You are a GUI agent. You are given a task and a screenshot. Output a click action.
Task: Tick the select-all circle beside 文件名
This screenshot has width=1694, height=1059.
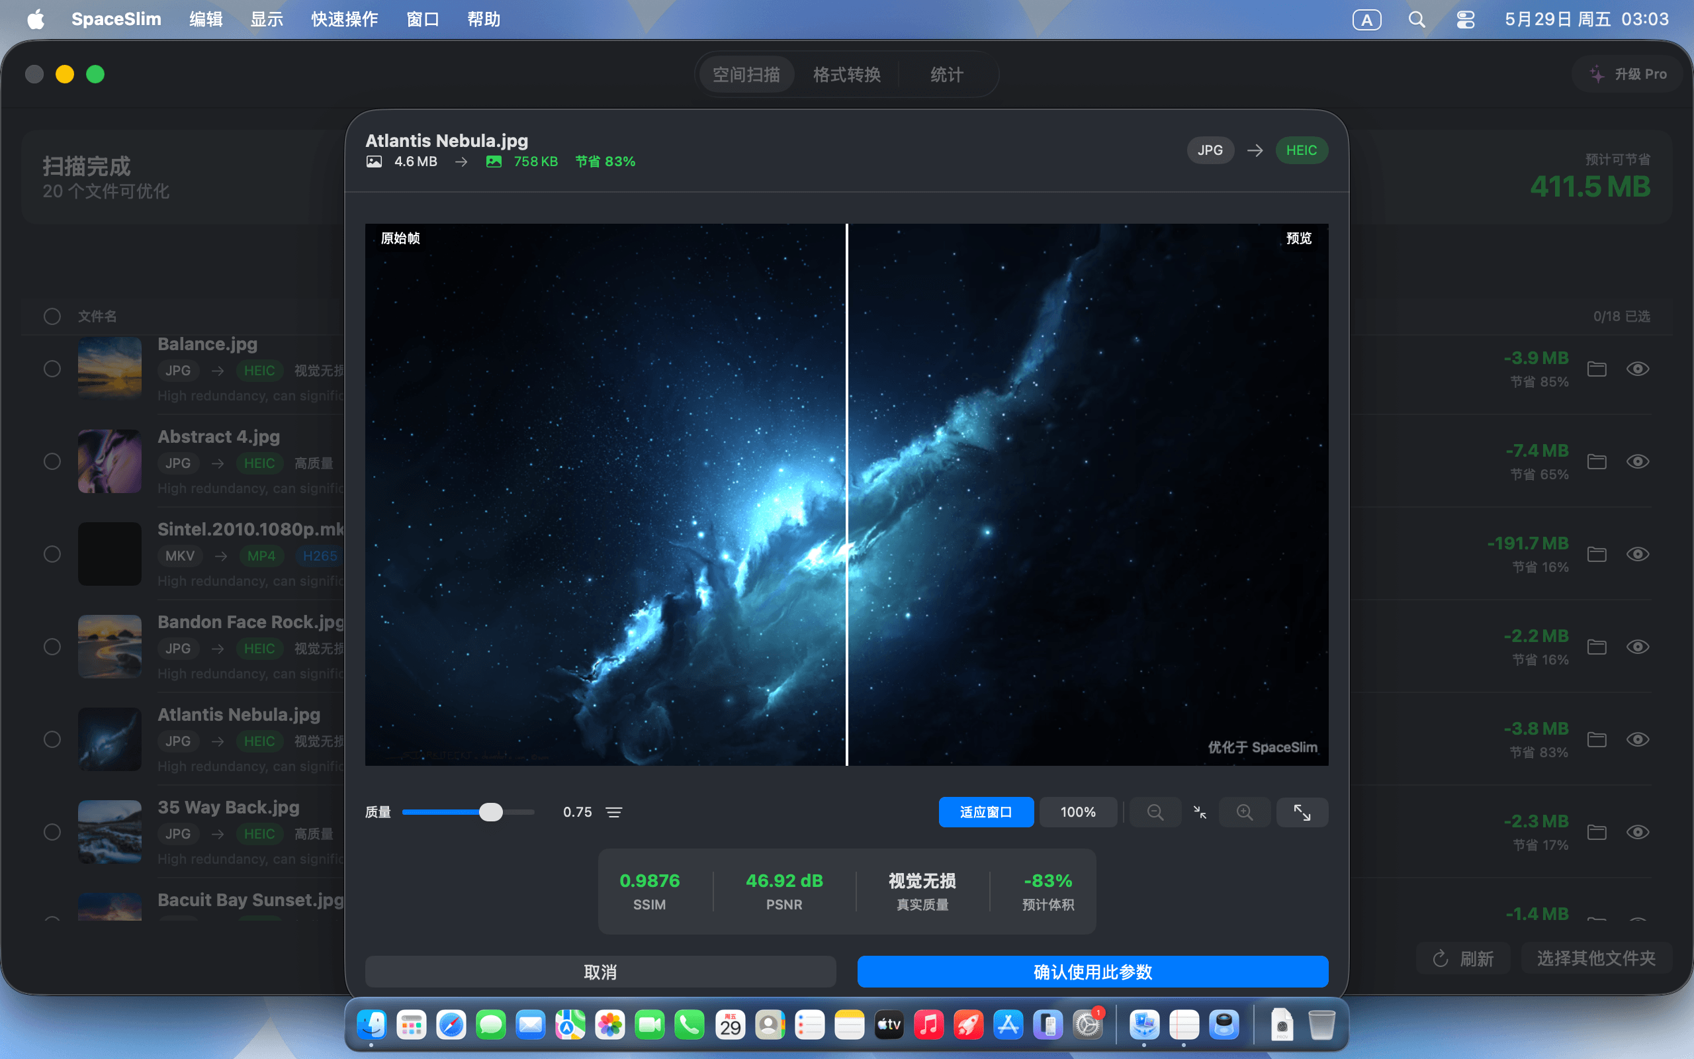coord(52,316)
